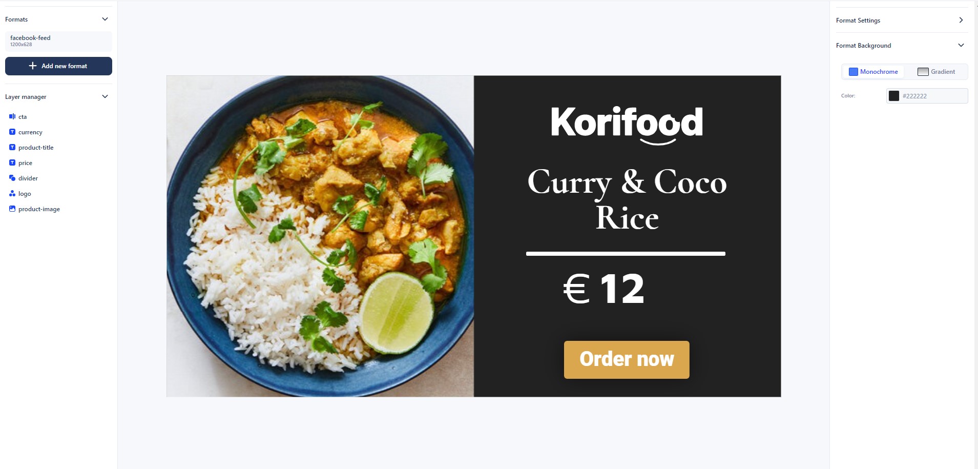This screenshot has width=978, height=469.
Task: Select the product-title layer name
Action: tap(36, 148)
